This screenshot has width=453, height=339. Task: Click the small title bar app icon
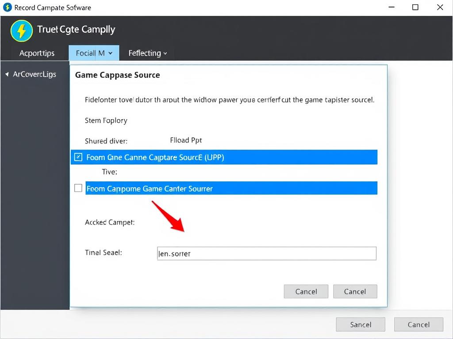[7, 7]
